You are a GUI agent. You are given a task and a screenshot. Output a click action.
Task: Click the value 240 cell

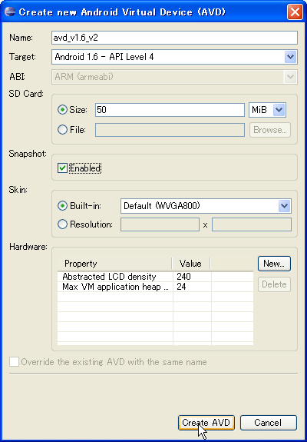[x=192, y=277]
